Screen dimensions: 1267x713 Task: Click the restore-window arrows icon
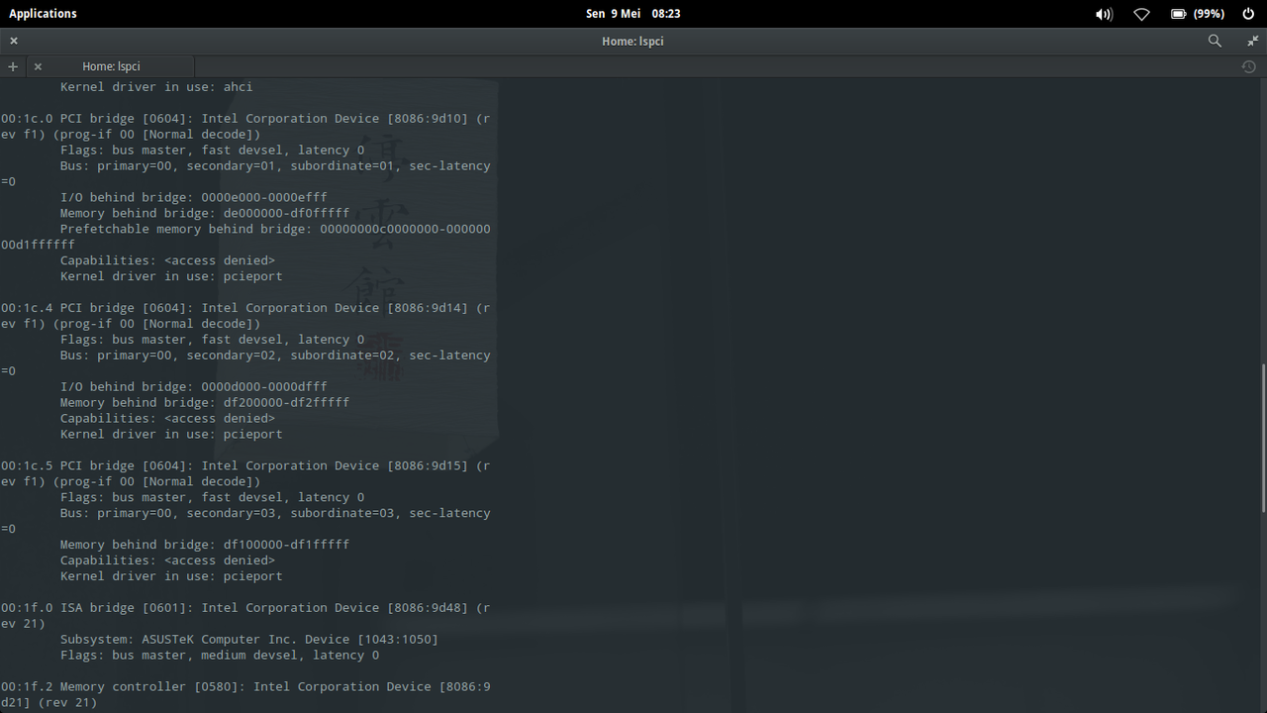pos(1253,41)
